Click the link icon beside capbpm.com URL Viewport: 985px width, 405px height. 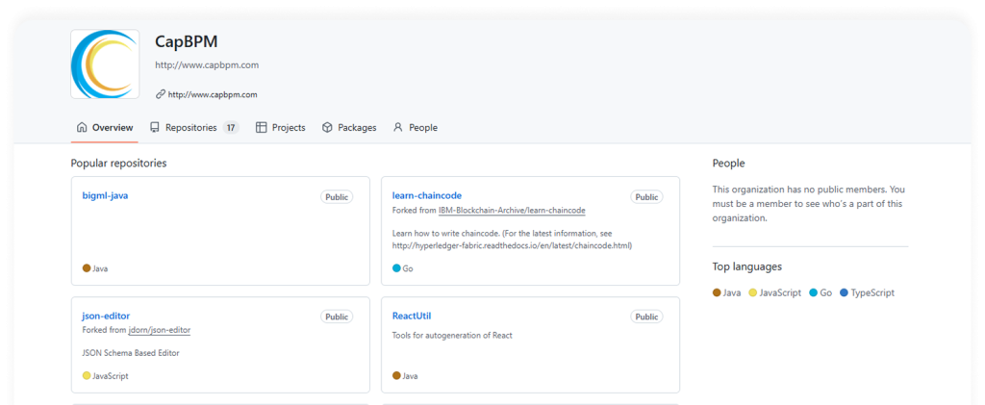click(x=161, y=95)
